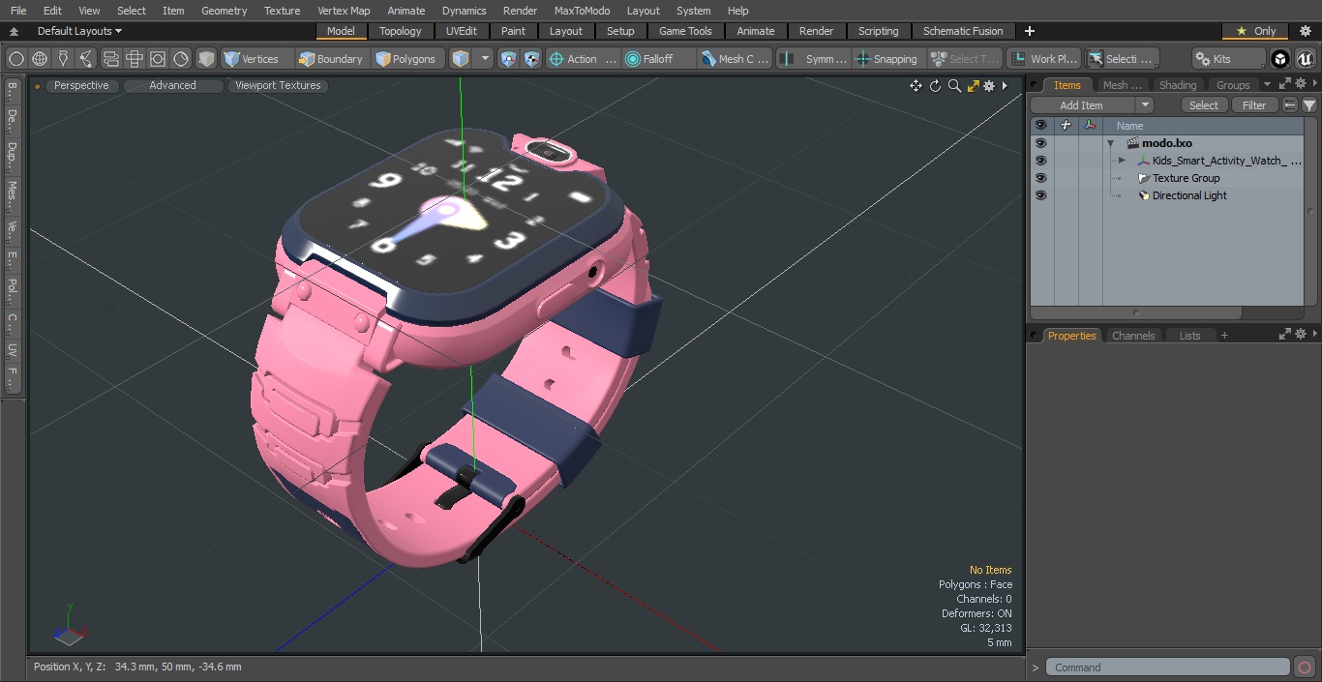Screen dimensions: 1322x682
Task: Click the pie circle toolbar icon
Action: coord(181,59)
